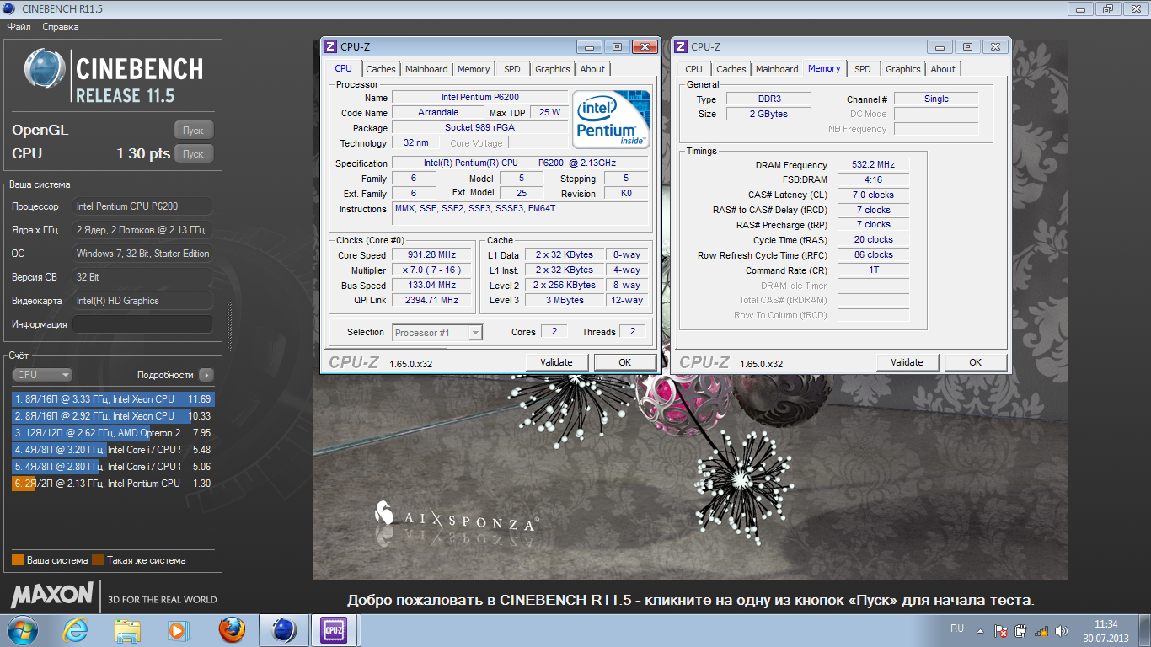Click Validate in the CPU-Z Memory window
Screen dimensions: 1151x647
907,362
